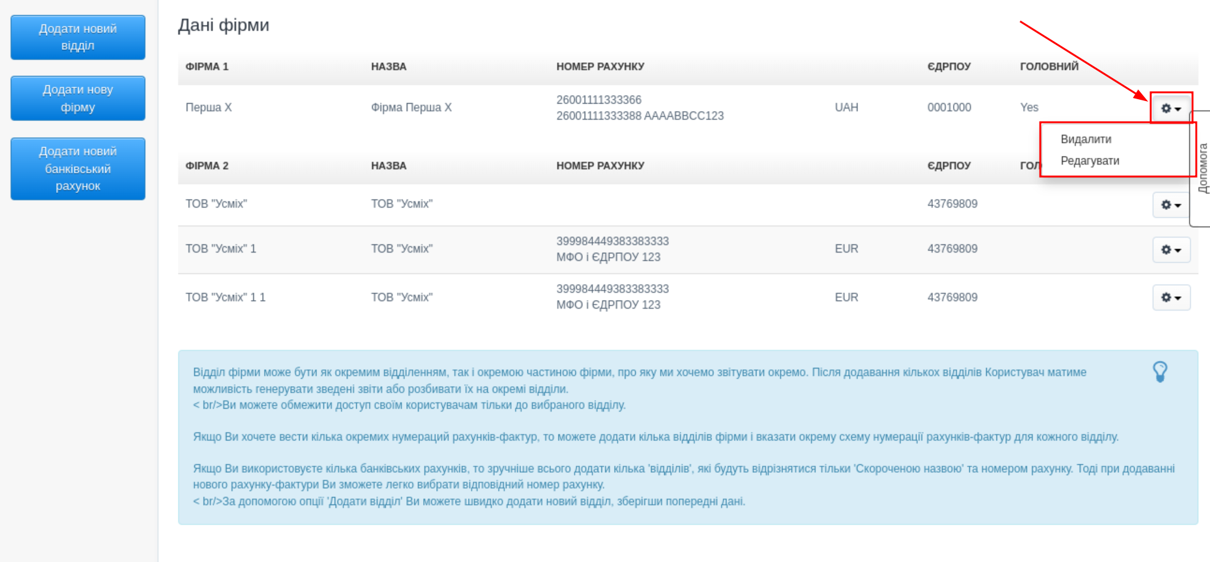Click the lightbulb hint icon
This screenshot has width=1210, height=562.
1159,372
